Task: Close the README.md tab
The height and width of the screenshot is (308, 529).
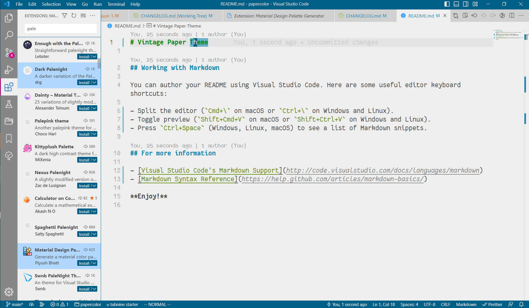Action: pos(445,16)
